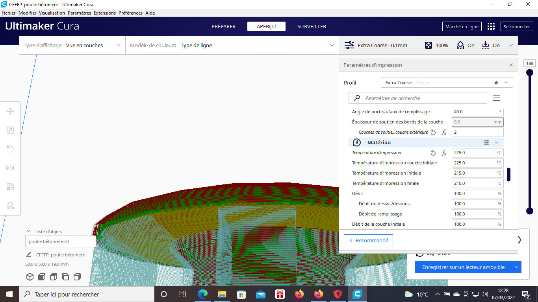Switch to the 3D view cube icon

click(x=30, y=277)
